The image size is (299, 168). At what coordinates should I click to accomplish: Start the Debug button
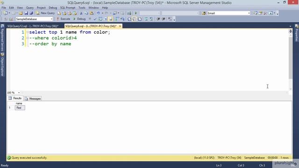pyautogui.click(x=79, y=19)
